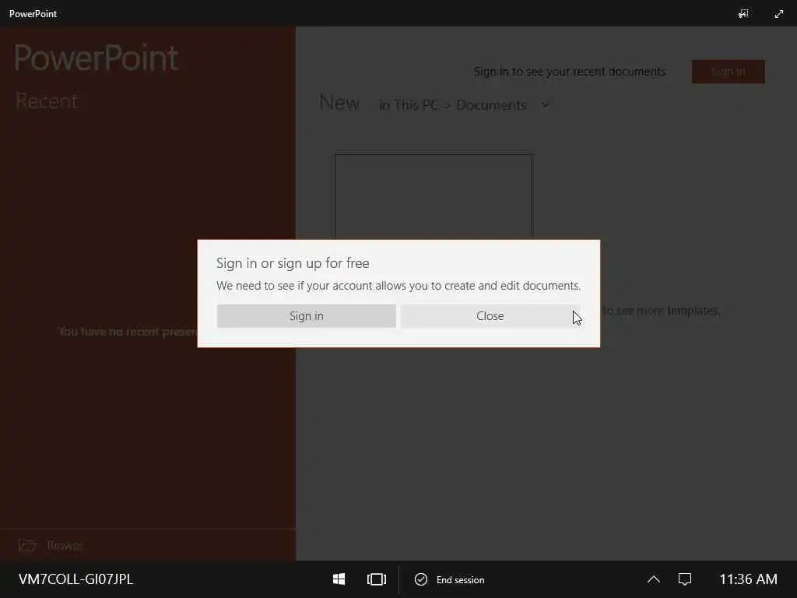Open the Windows Start menu
797x598 pixels.
tap(339, 579)
